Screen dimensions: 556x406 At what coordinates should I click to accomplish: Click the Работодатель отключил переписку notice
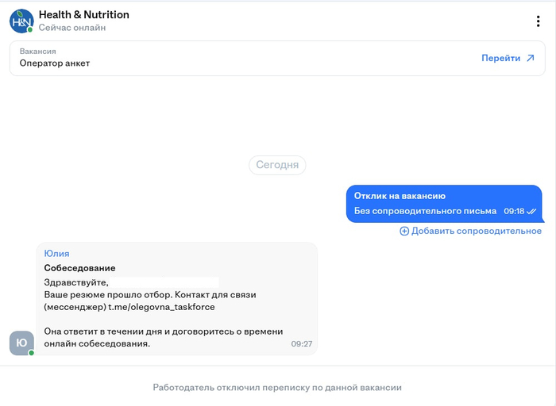pyautogui.click(x=277, y=388)
